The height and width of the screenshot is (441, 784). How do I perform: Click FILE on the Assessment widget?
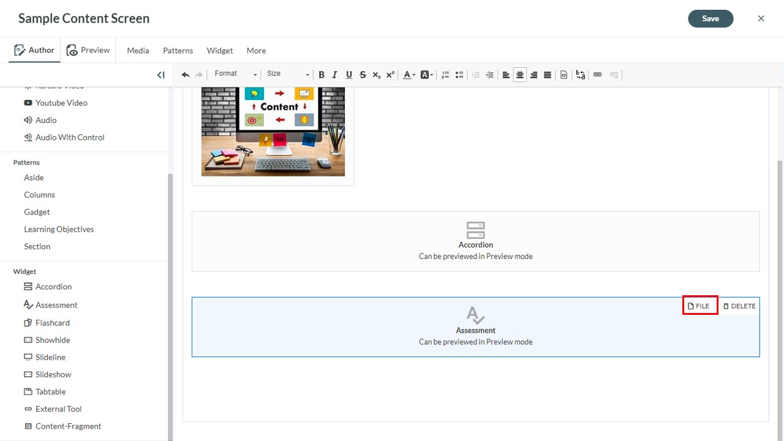tap(699, 306)
